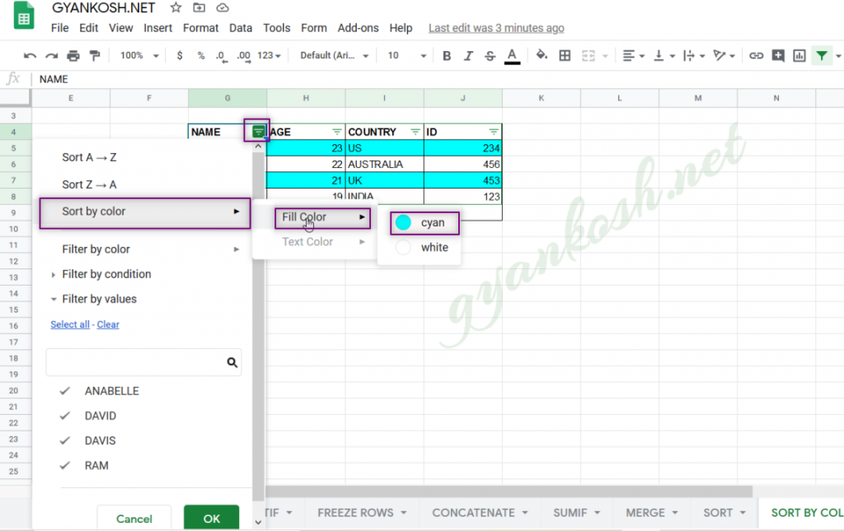
Task: Click the filter icon on the NAME column
Action: coord(259,131)
